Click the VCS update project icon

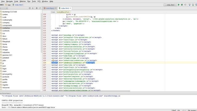point(190,5)
